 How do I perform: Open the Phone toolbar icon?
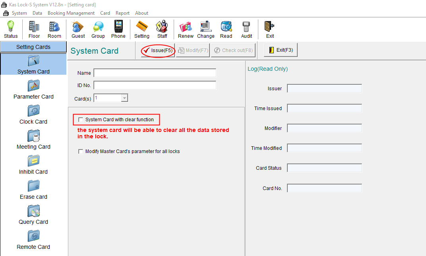pos(118,29)
